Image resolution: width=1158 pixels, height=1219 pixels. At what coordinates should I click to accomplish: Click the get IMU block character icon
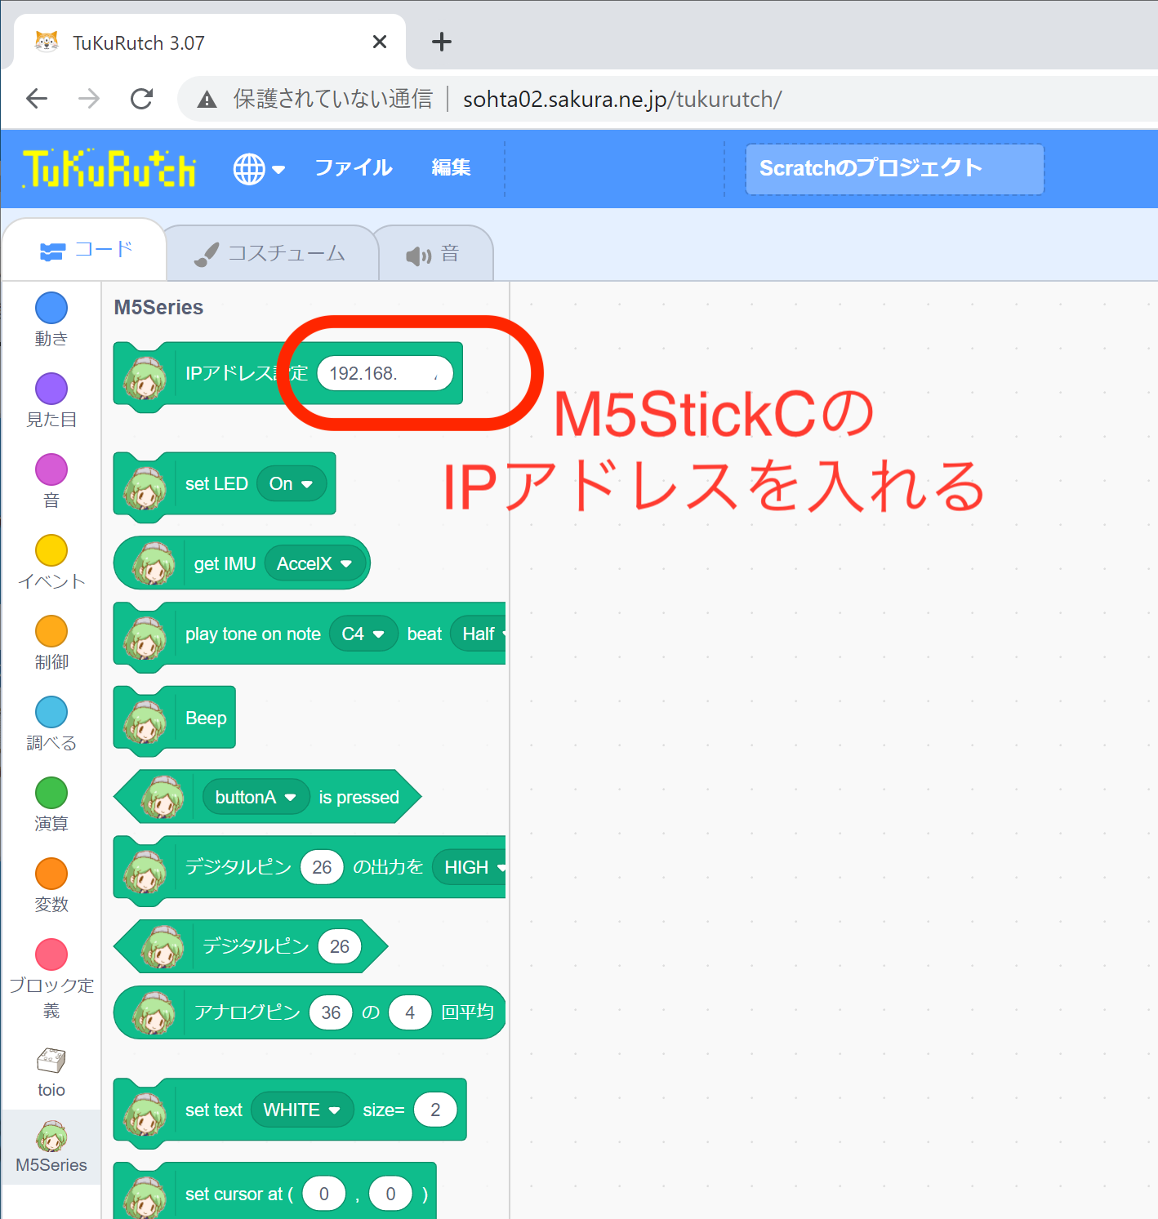click(154, 563)
